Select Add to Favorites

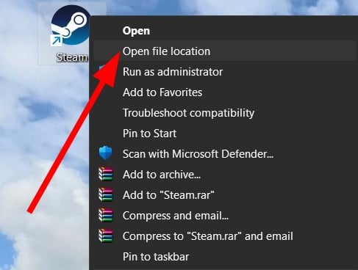coord(224,92)
